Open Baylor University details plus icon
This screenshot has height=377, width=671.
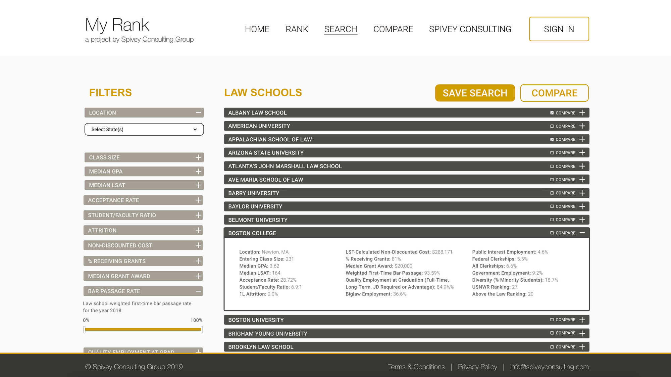(x=582, y=206)
